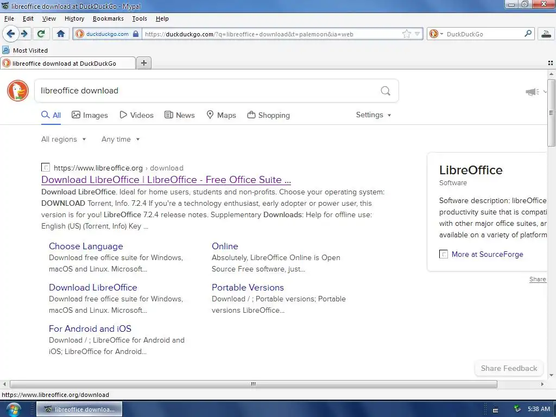556x417 pixels.
Task: Click the scroll down arrow
Action: pyautogui.click(x=551, y=375)
